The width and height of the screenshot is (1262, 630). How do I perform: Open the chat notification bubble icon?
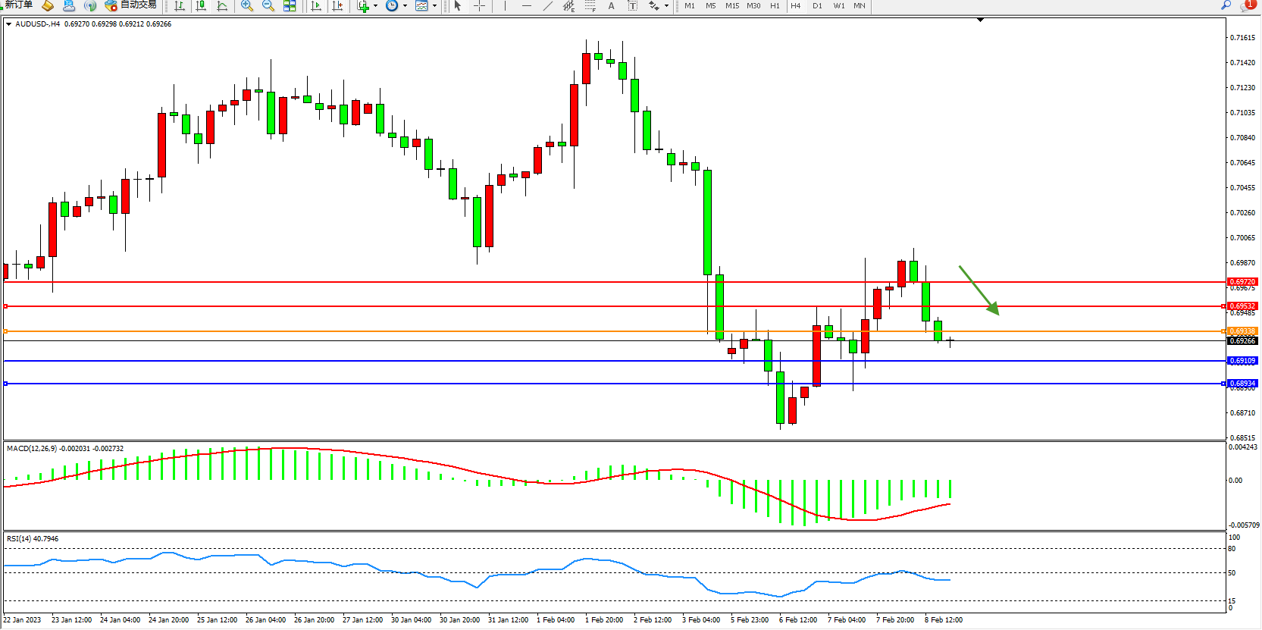[1247, 5]
